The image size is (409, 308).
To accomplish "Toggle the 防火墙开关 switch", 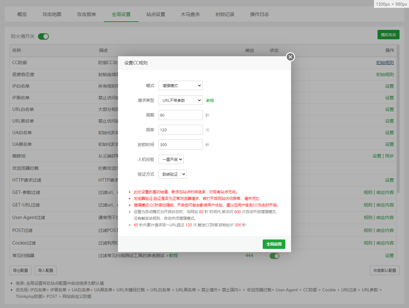I will [43, 36].
